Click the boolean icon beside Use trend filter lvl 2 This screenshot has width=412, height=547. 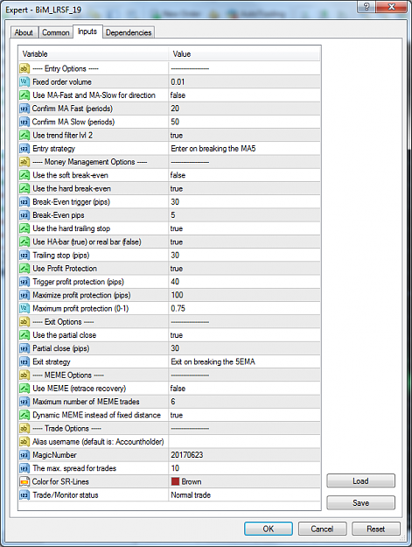24,135
